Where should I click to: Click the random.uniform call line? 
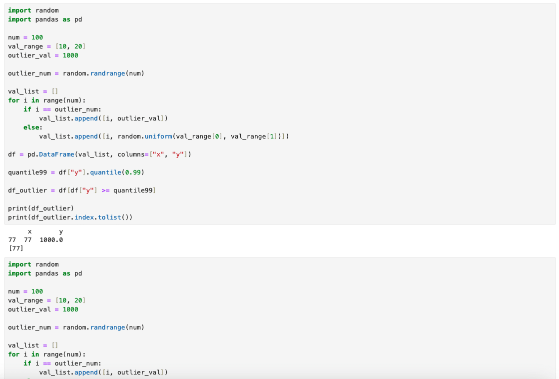(x=163, y=136)
